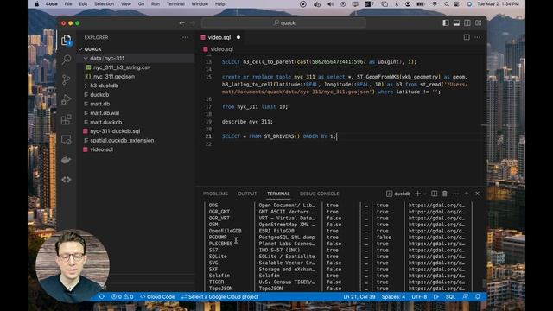Open the Apple menu
553x311 pixels.
point(36,4)
